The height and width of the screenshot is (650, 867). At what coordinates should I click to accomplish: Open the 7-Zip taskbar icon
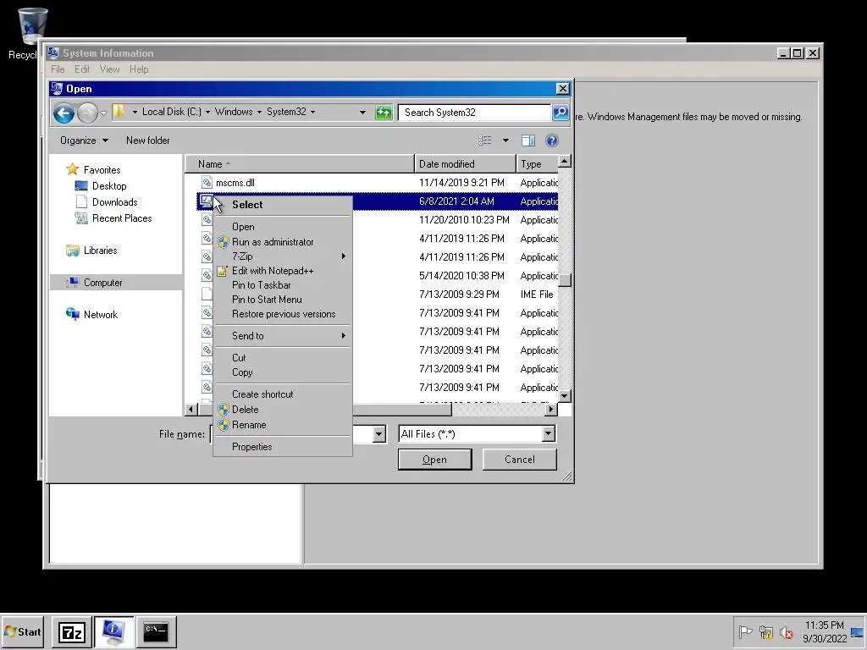[72, 631]
